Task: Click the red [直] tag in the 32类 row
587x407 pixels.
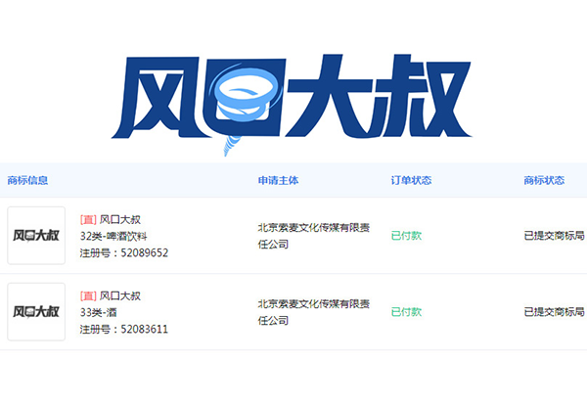Action: tap(87, 219)
